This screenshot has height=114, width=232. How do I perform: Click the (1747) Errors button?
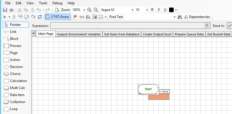(x=58, y=17)
